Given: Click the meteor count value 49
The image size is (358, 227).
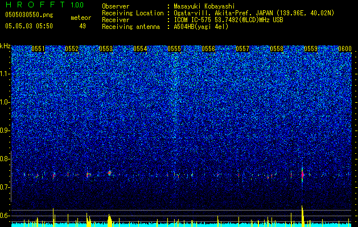Looking at the screenshot, I should [83, 26].
